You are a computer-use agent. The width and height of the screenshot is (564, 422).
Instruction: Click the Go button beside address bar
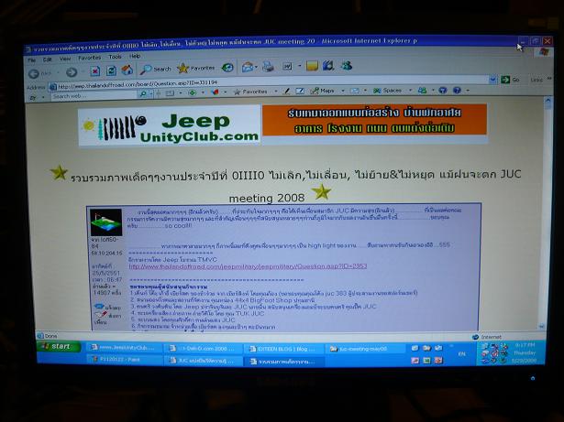pyautogui.click(x=509, y=81)
